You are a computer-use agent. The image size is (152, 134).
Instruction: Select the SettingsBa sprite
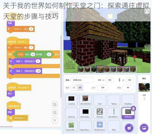point(86,113)
